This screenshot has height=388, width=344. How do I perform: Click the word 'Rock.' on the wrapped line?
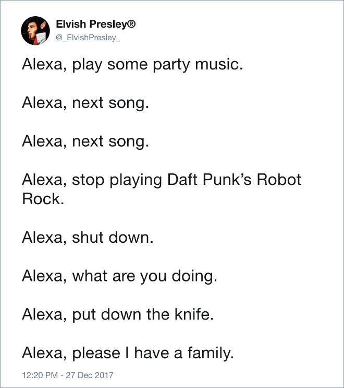[43, 199]
